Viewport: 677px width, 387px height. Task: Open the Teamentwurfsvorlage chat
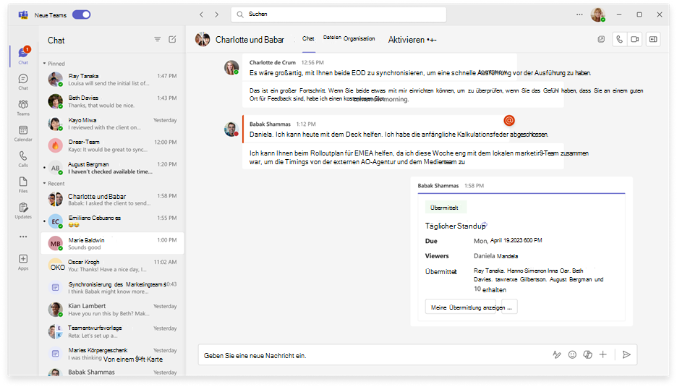click(112, 332)
